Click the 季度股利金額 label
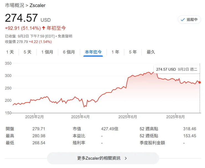The width and height of the screenshot is (205, 168). pyautogui.click(x=152, y=143)
